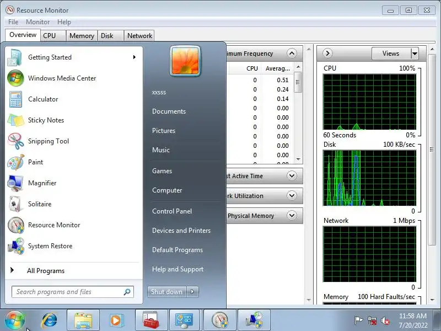Click the Resource Monitor title bar icon
Viewport: 441px width, 331px height.
click(10, 10)
